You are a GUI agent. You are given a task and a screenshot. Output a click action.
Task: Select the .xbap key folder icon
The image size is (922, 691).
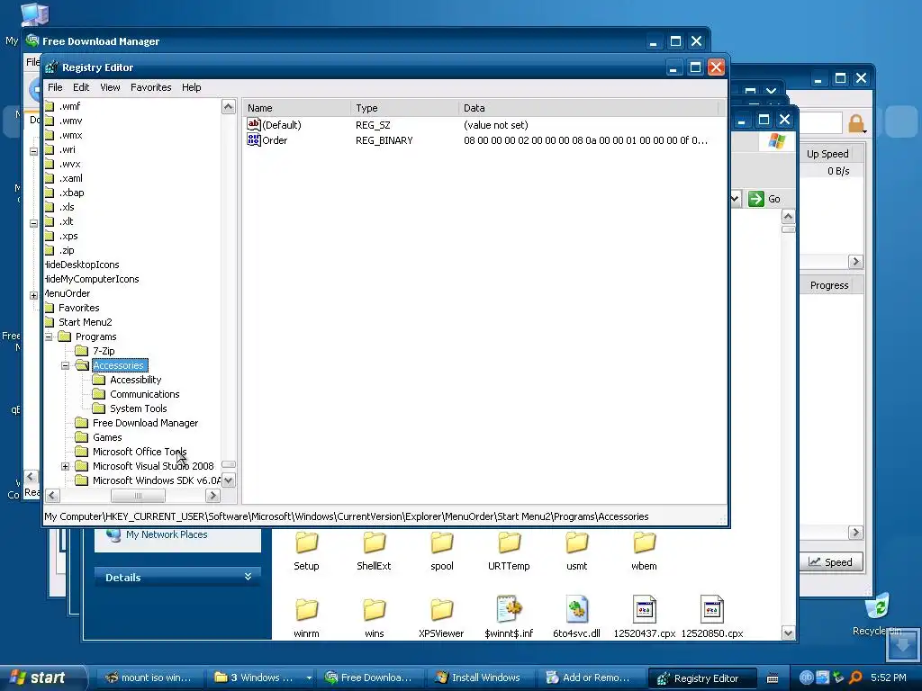coord(50,193)
